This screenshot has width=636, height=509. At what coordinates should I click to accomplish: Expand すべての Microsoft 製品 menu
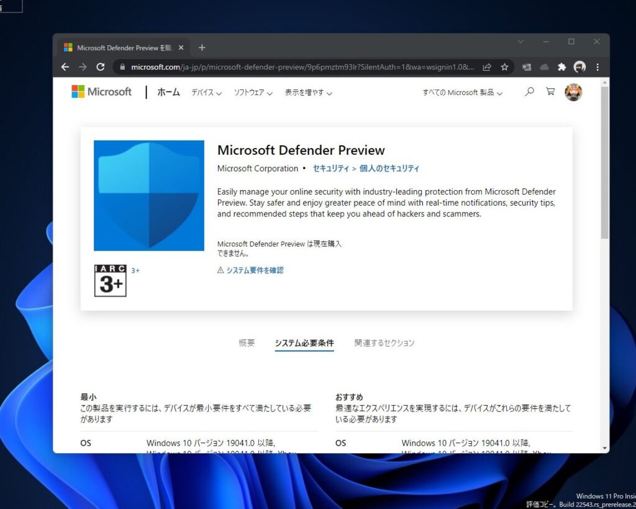click(x=462, y=93)
